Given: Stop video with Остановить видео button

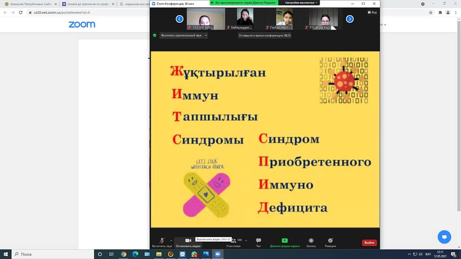Looking at the screenshot, I should pyautogui.click(x=188, y=241).
